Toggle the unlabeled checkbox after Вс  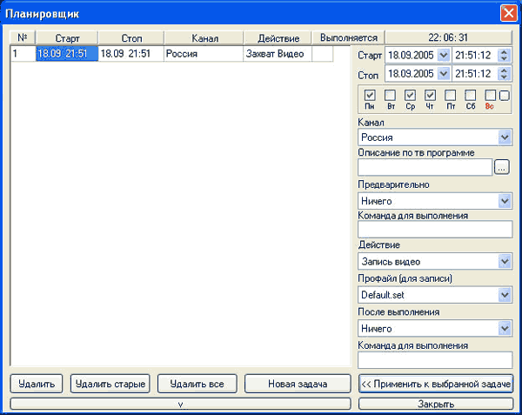pos(505,96)
